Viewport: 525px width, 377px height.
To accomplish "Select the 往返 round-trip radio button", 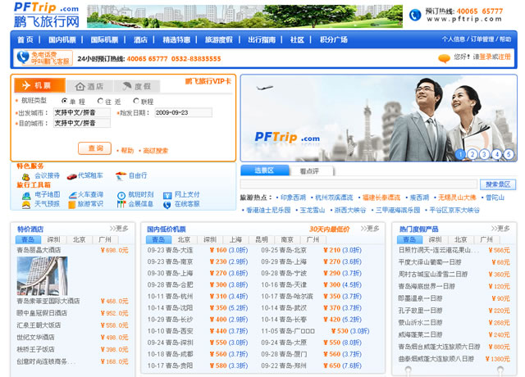I will tap(97, 101).
